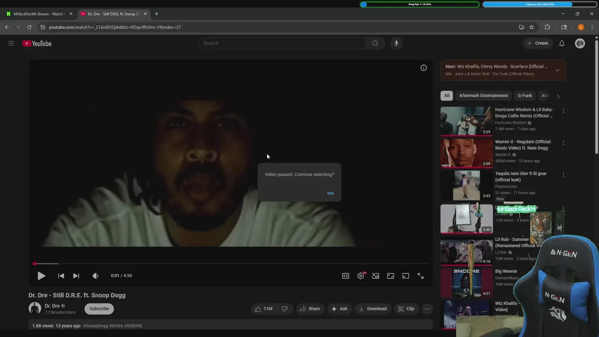Open more actions three-dot menu
The width and height of the screenshot is (599, 337).
(427, 309)
